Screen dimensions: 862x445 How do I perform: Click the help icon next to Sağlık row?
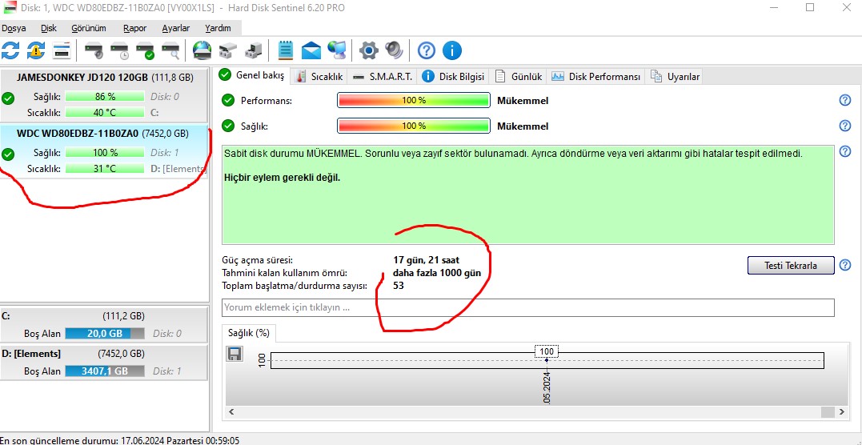point(845,126)
